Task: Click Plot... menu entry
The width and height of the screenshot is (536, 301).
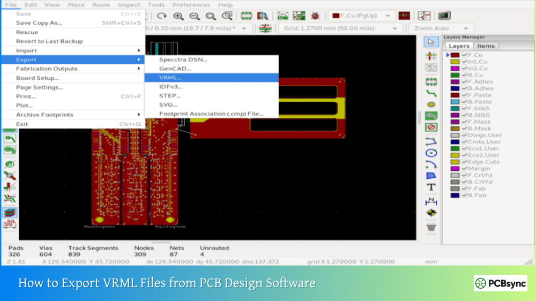Action: point(73,106)
